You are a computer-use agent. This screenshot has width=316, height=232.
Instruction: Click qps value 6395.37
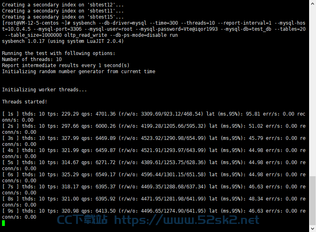(x=106, y=187)
